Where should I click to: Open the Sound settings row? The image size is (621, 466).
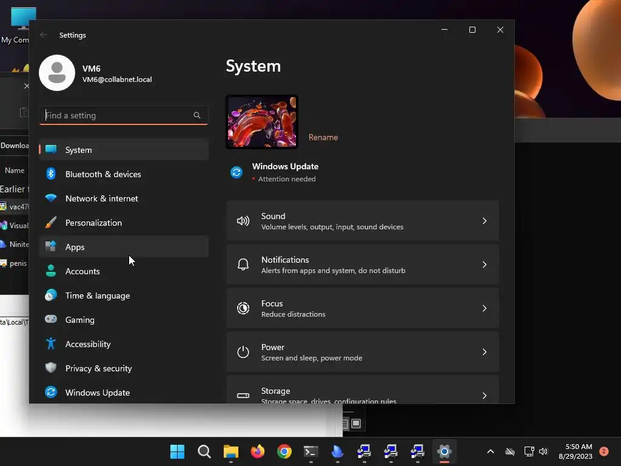[363, 221]
